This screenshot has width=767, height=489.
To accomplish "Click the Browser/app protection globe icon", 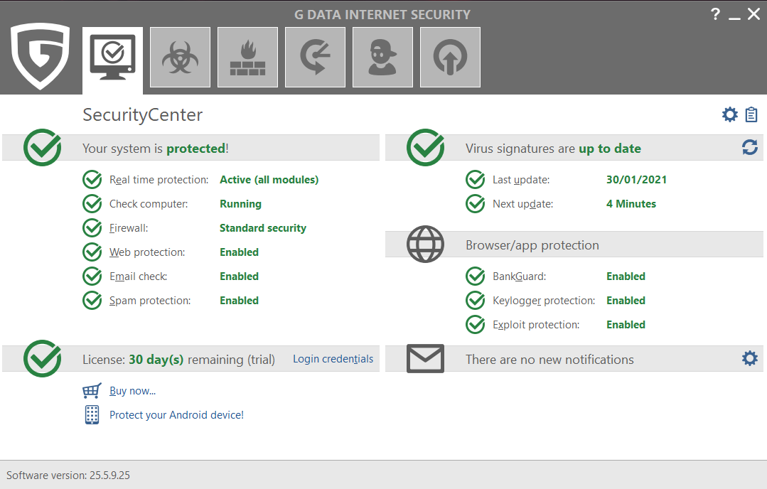I will (426, 244).
